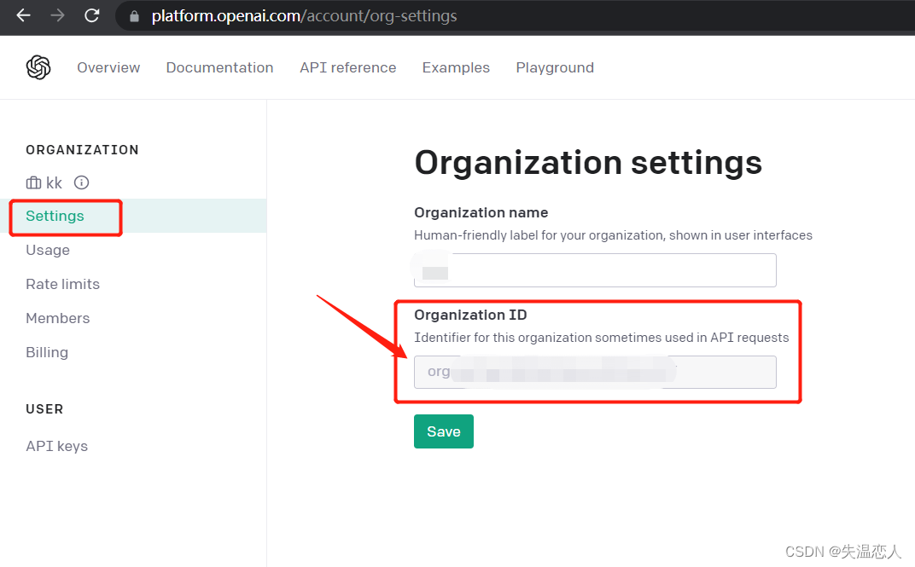Reload the page with the refresh icon
This screenshot has height=567, width=915.
tap(91, 15)
